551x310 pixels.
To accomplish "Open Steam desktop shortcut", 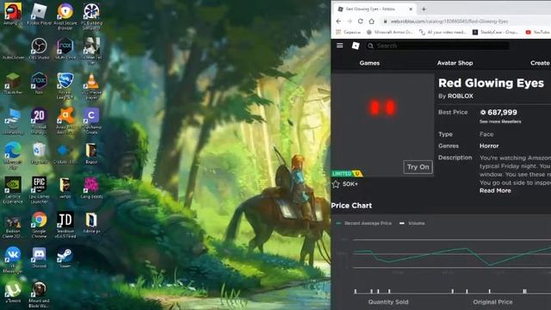I will (x=65, y=257).
